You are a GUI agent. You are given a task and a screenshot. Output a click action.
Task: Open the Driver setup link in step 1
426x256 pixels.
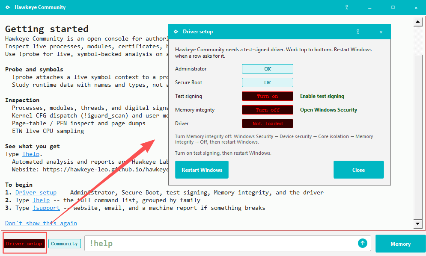36,193
